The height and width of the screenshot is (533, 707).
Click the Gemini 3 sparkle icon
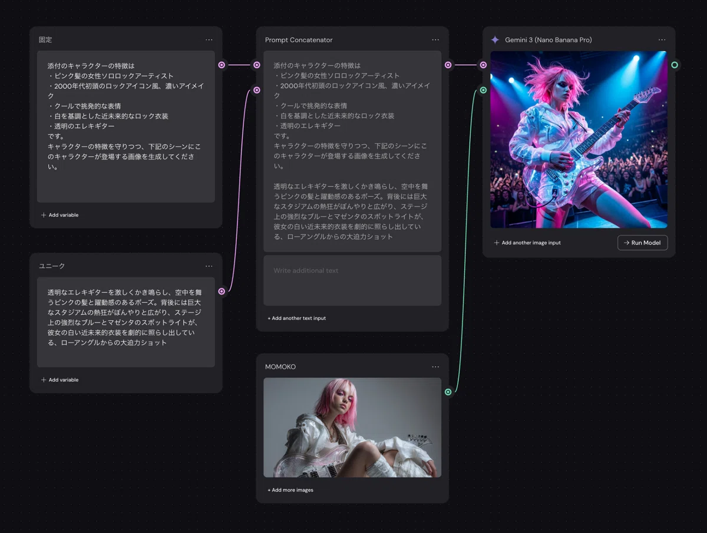tap(495, 40)
